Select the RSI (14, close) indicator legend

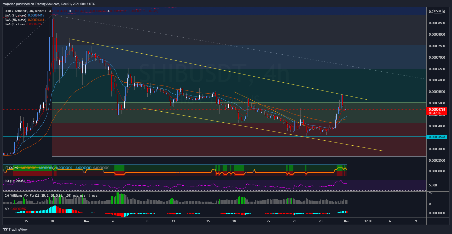tap(14, 181)
